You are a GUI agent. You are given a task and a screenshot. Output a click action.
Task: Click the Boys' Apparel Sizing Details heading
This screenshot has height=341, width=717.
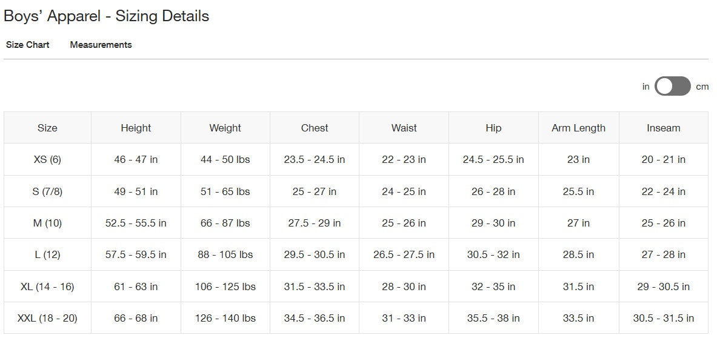[106, 16]
